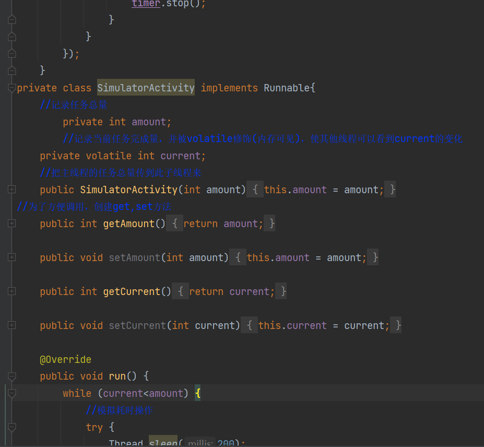Click the 'private int amount;' declaration
The height and width of the screenshot is (447, 484).
click(x=117, y=122)
